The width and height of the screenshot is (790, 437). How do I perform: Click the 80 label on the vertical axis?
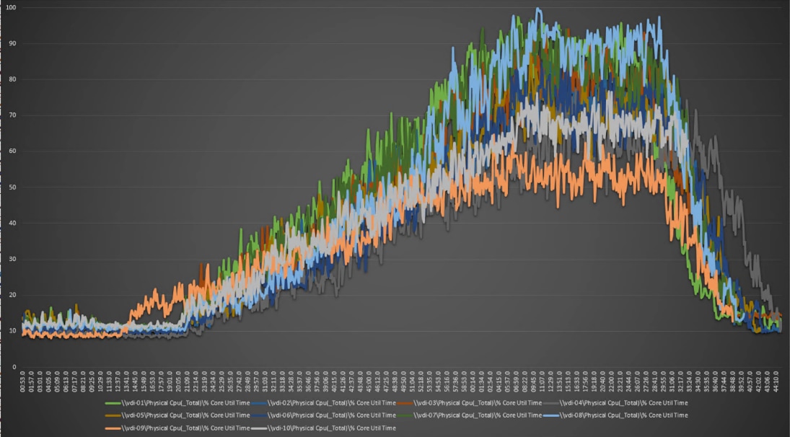[x=12, y=79]
